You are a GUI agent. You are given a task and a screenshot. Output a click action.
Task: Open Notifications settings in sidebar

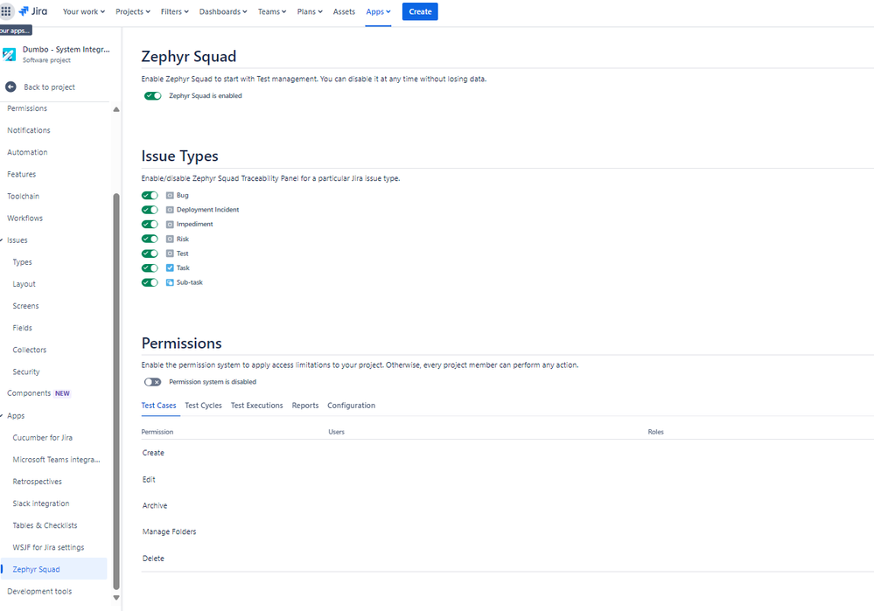coord(28,130)
